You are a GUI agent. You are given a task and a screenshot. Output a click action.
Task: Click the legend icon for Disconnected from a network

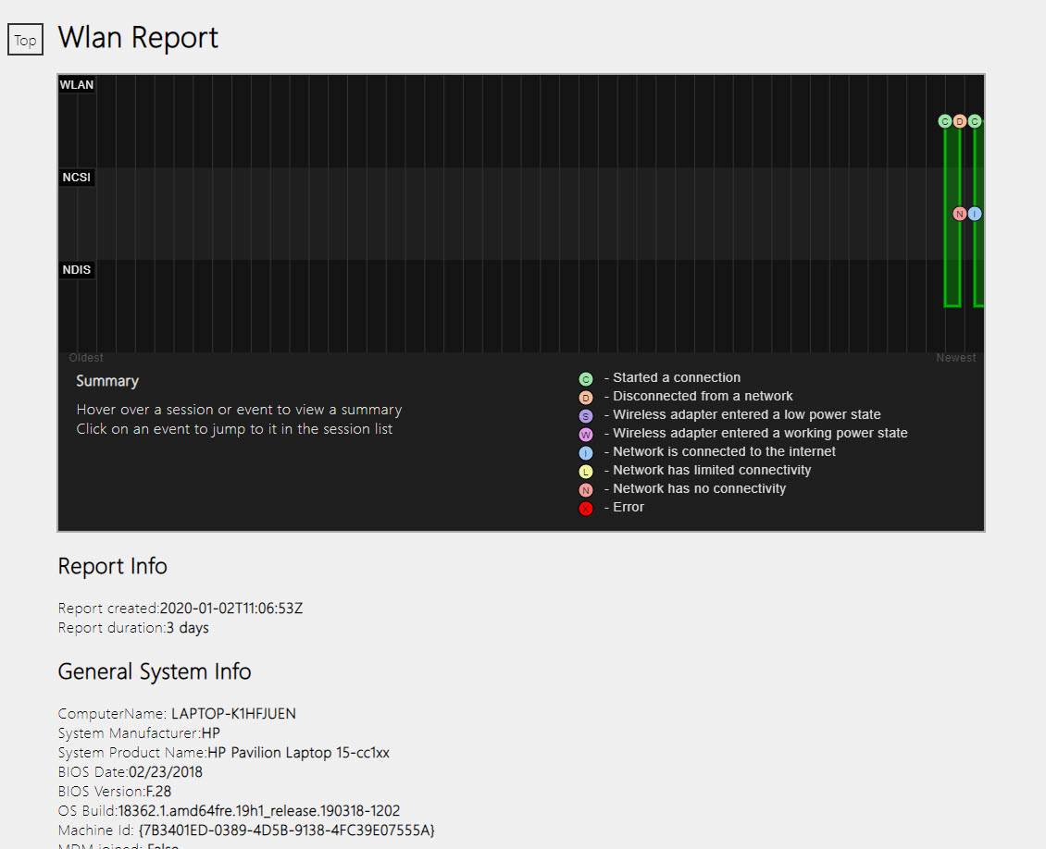tap(585, 398)
